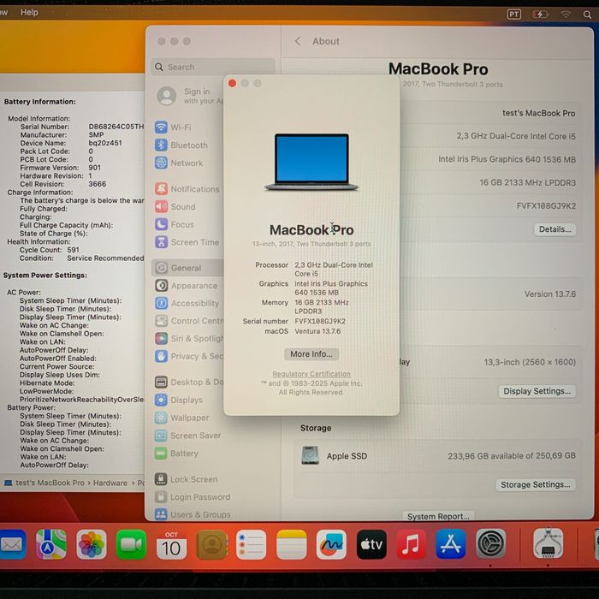This screenshot has width=599, height=599.
Task: Open System Settings from the Dock
Action: 491,544
